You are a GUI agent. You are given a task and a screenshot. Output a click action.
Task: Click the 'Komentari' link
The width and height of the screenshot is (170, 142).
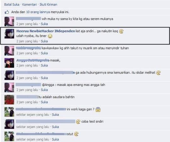pos(29,4)
